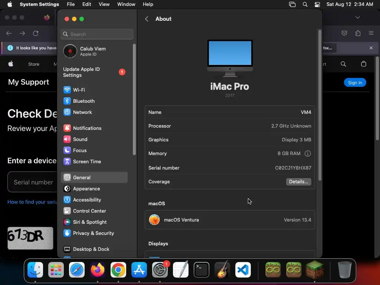380x285 pixels.
Task: Click Apple site search icon in Firefox
Action: tap(343, 64)
